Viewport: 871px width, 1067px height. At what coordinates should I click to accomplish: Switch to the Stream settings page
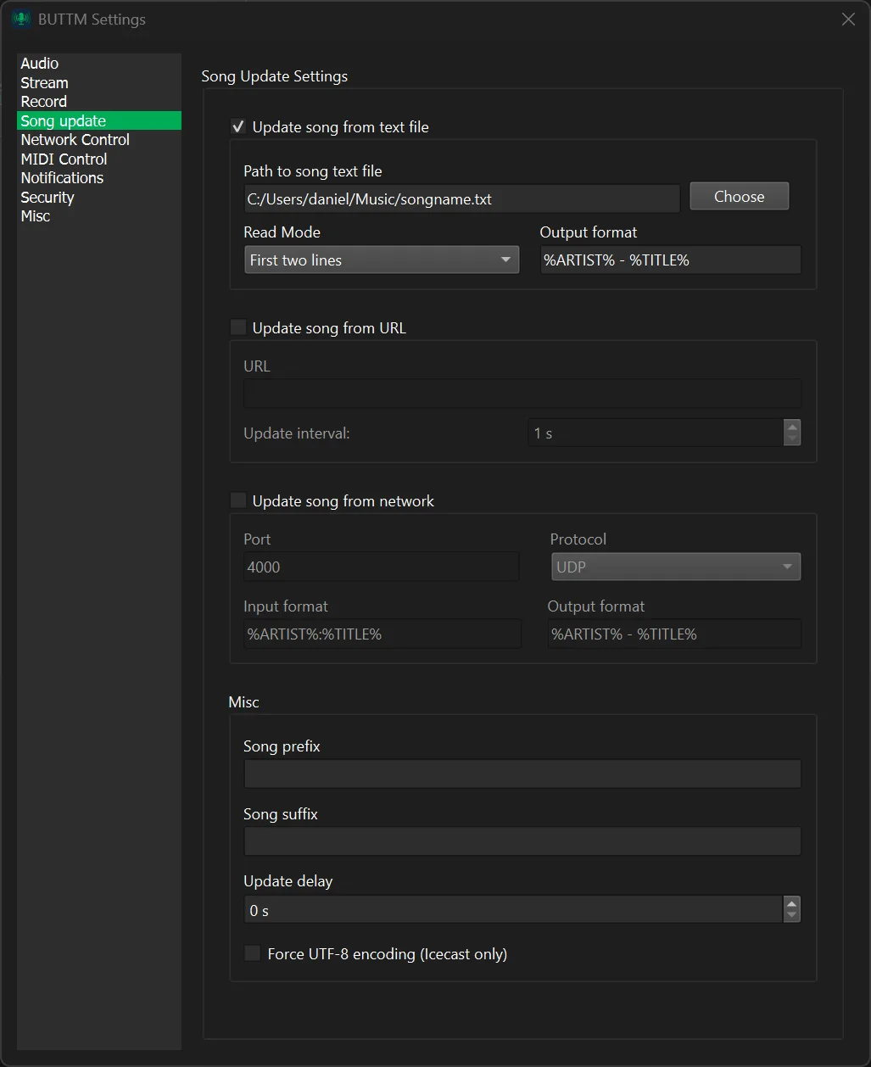[44, 82]
